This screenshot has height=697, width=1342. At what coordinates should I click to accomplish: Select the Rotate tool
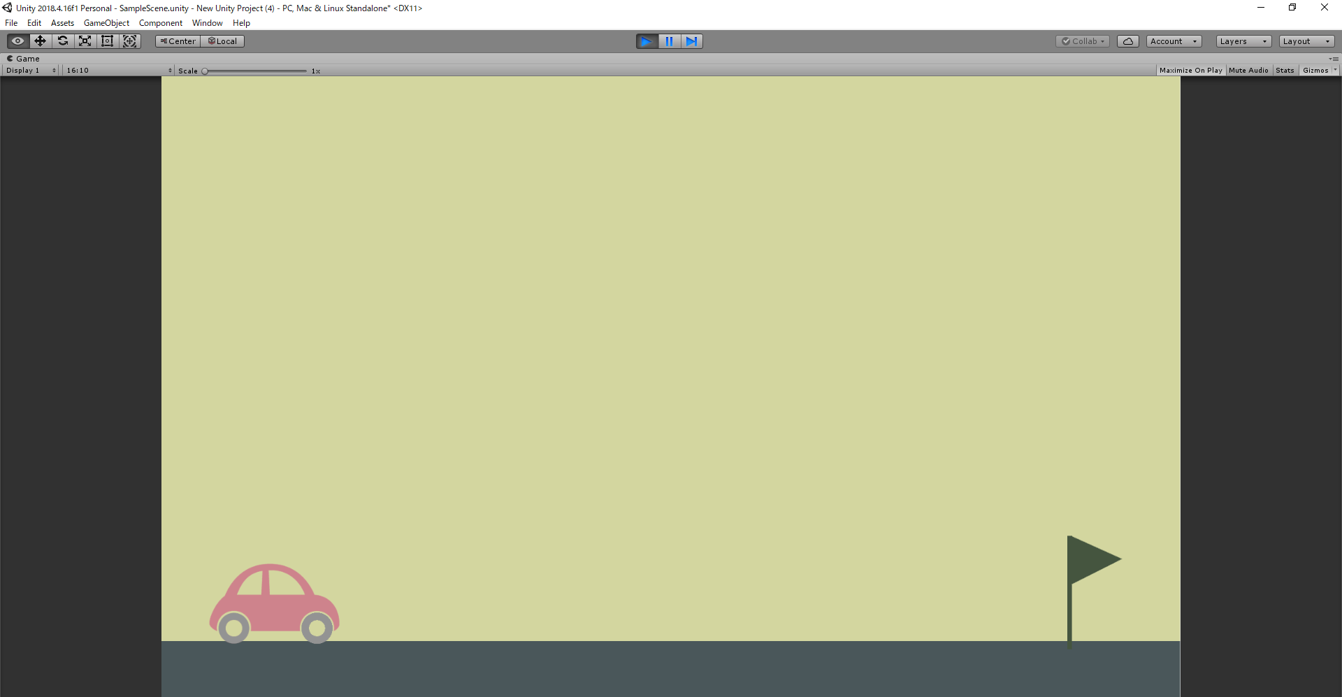[62, 41]
